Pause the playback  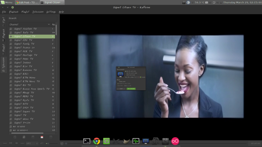[10, 143]
